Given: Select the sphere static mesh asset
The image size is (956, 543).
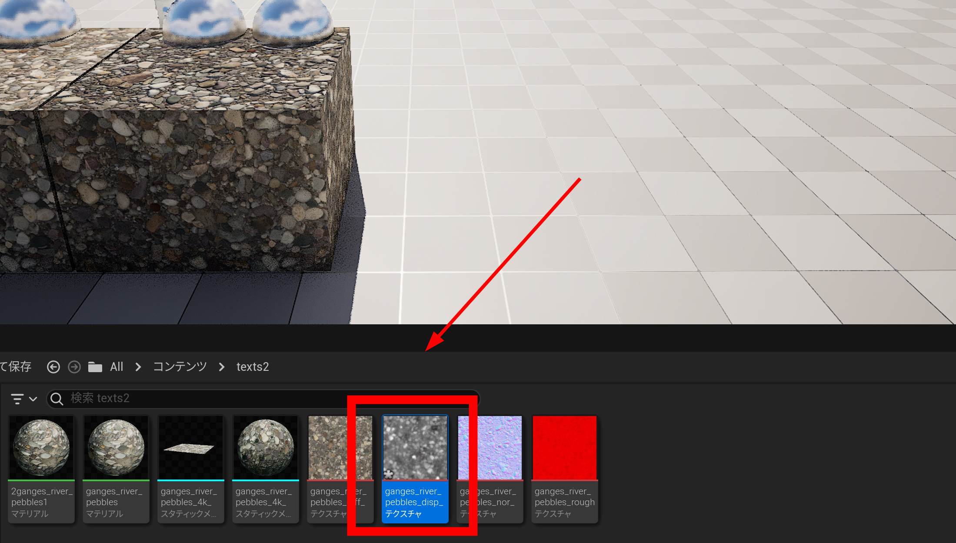Looking at the screenshot, I should click(266, 469).
